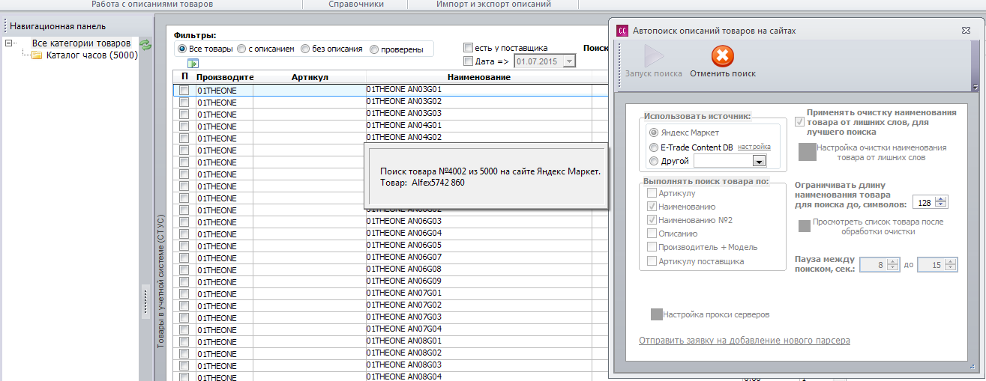Click the greyed Запуск поиска play icon
The image size is (986, 381).
pyautogui.click(x=654, y=56)
